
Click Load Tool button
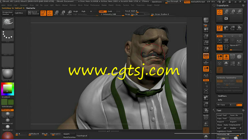click(x=223, y=115)
